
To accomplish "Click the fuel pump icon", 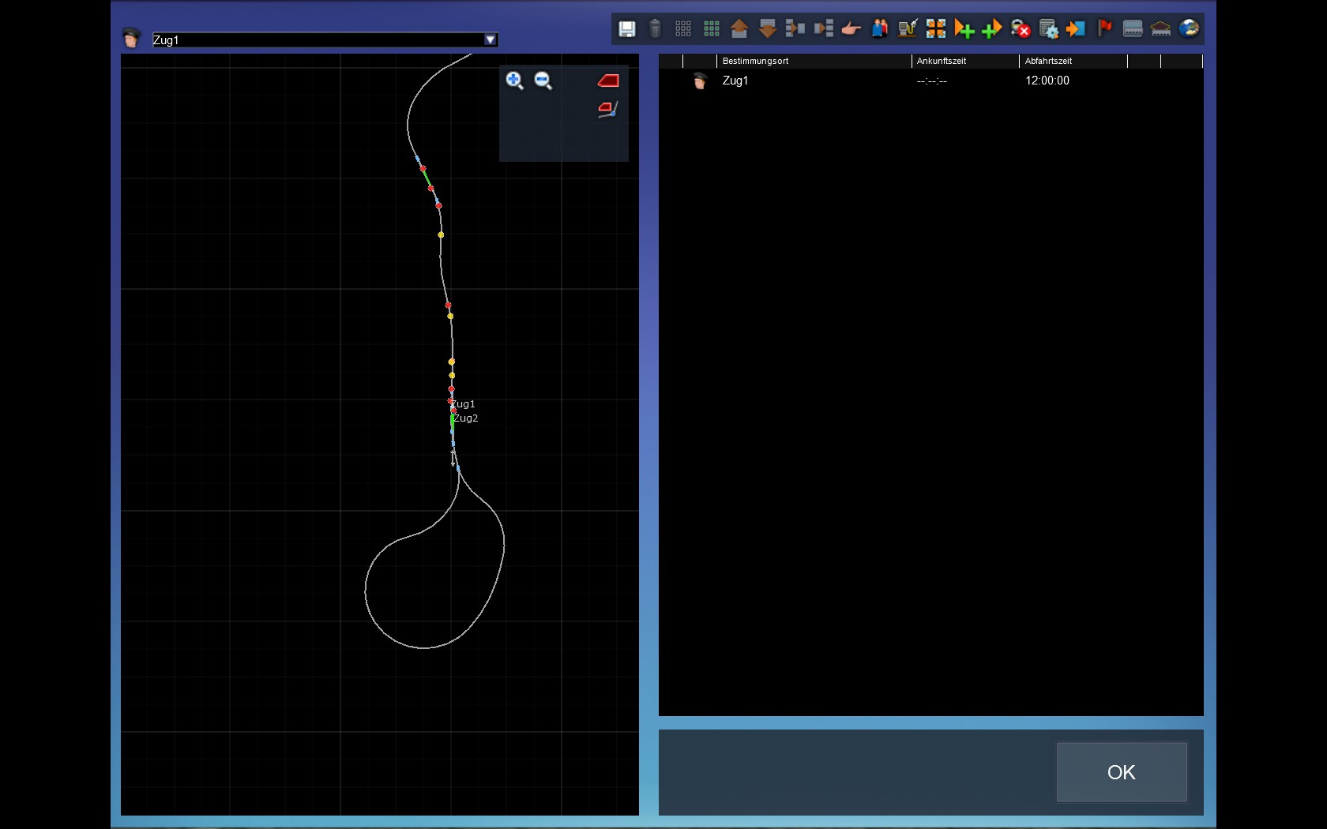I will click(908, 29).
